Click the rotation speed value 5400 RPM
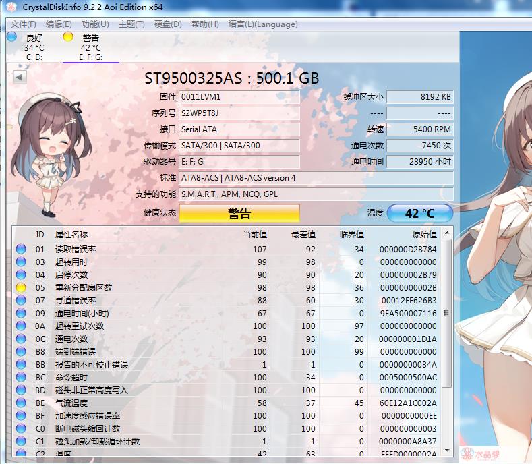This screenshot has width=532, height=464. [419, 129]
